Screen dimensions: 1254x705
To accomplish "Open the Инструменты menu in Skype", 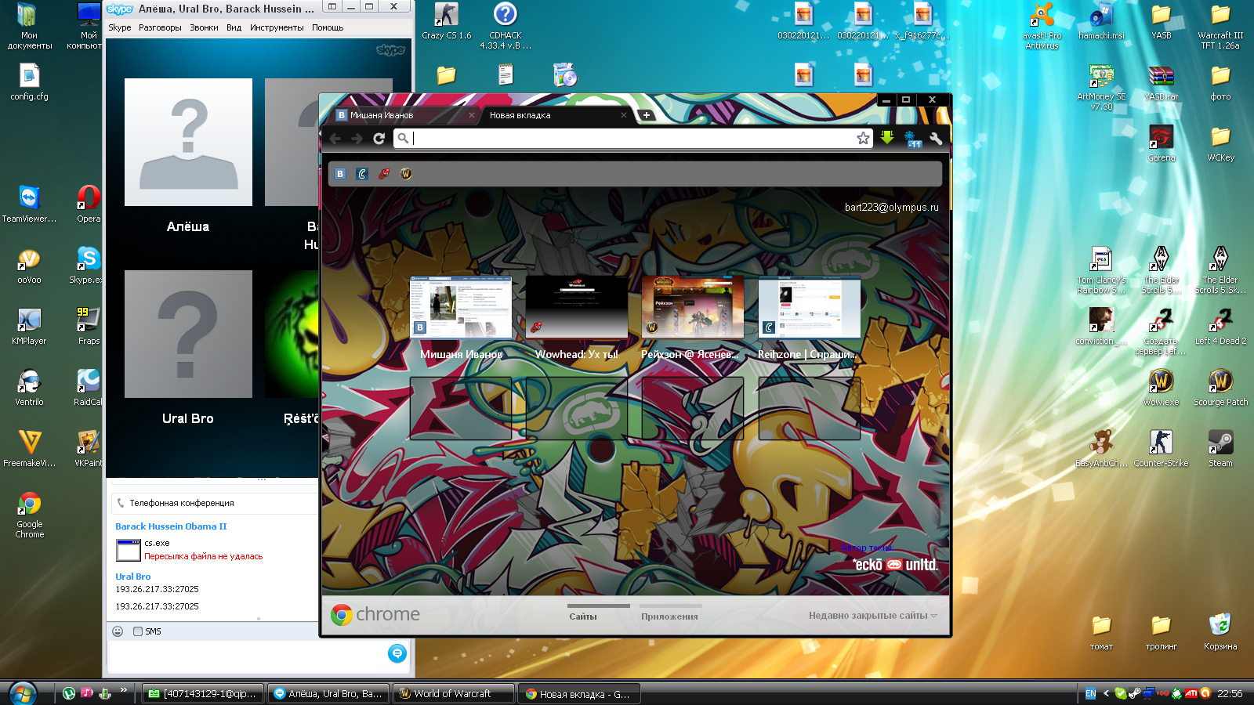I will [277, 27].
